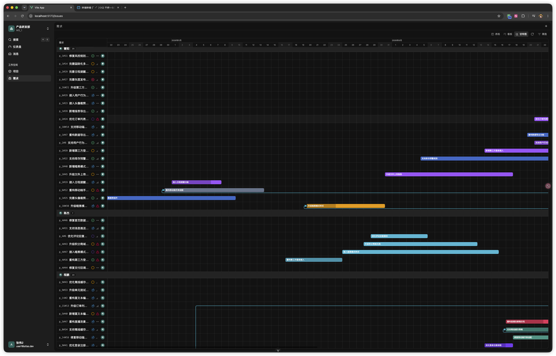The width and height of the screenshot is (556, 356).
Task: Select the red 重构直播连麦稳定性 Gantt bar
Action: 527,321
